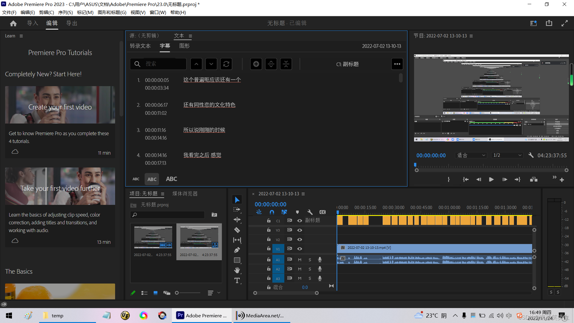Add a marker in the timeline

tap(297, 212)
